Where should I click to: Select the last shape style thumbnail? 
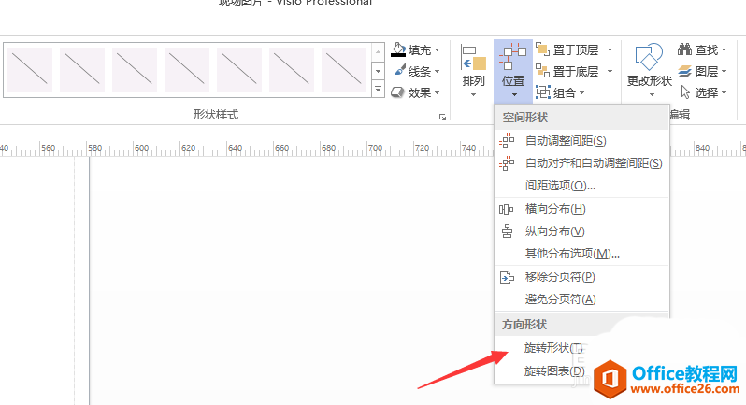click(x=343, y=70)
